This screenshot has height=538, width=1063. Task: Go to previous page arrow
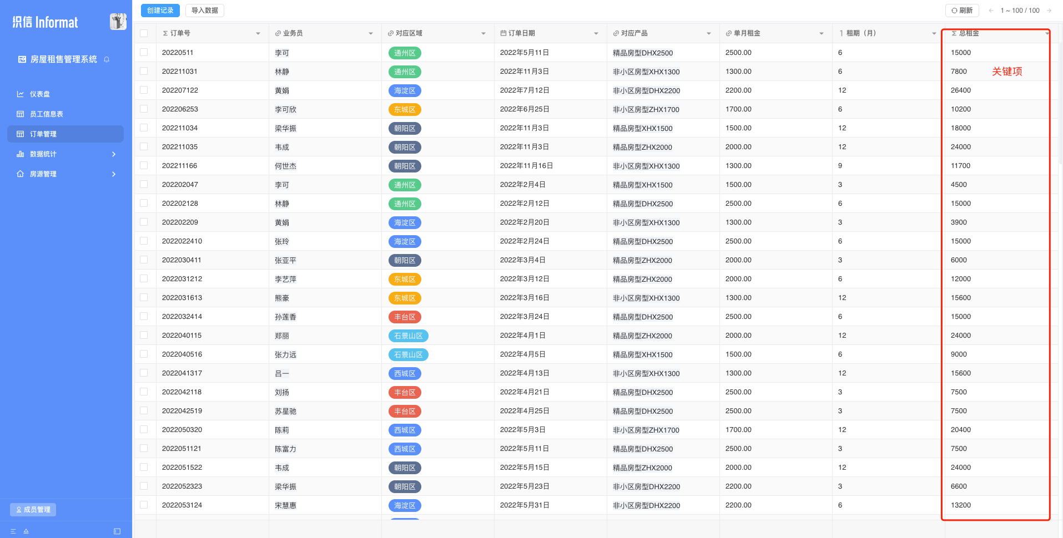pyautogui.click(x=991, y=11)
